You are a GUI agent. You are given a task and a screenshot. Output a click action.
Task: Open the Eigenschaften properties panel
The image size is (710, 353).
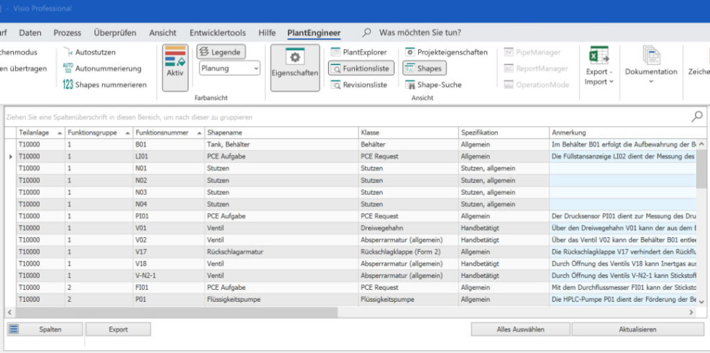295,68
